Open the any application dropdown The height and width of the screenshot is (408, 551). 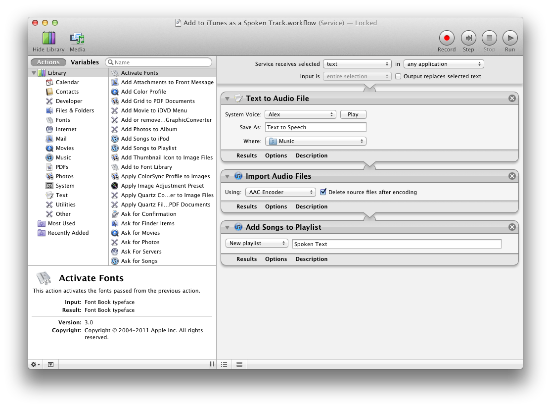444,64
